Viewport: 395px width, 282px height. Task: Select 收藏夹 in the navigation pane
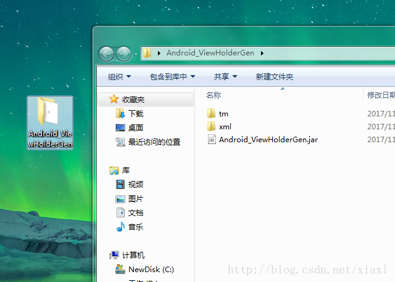click(x=146, y=100)
